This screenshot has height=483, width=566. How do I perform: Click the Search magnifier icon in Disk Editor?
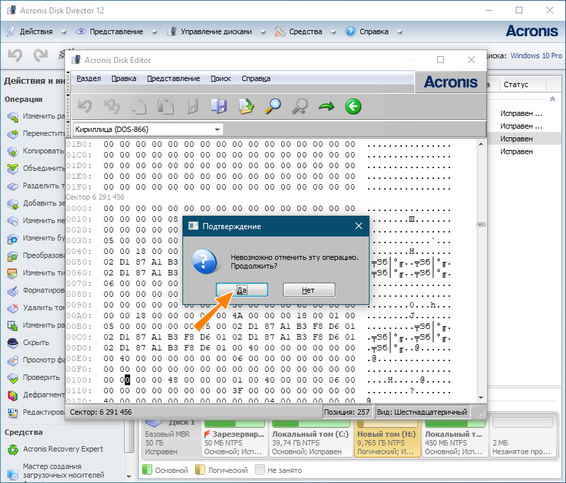pos(273,106)
